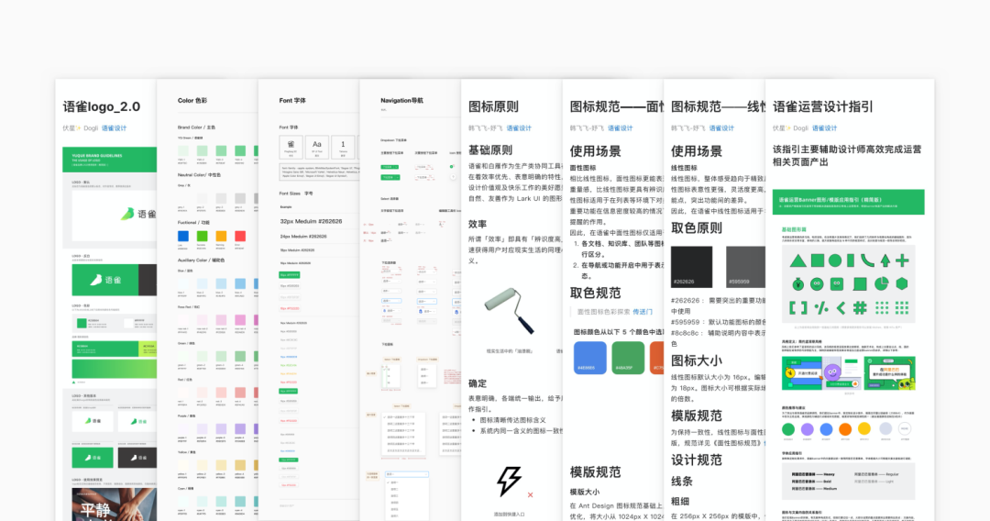Click the green triangle shape icon
The image size is (990, 521).
[797, 260]
